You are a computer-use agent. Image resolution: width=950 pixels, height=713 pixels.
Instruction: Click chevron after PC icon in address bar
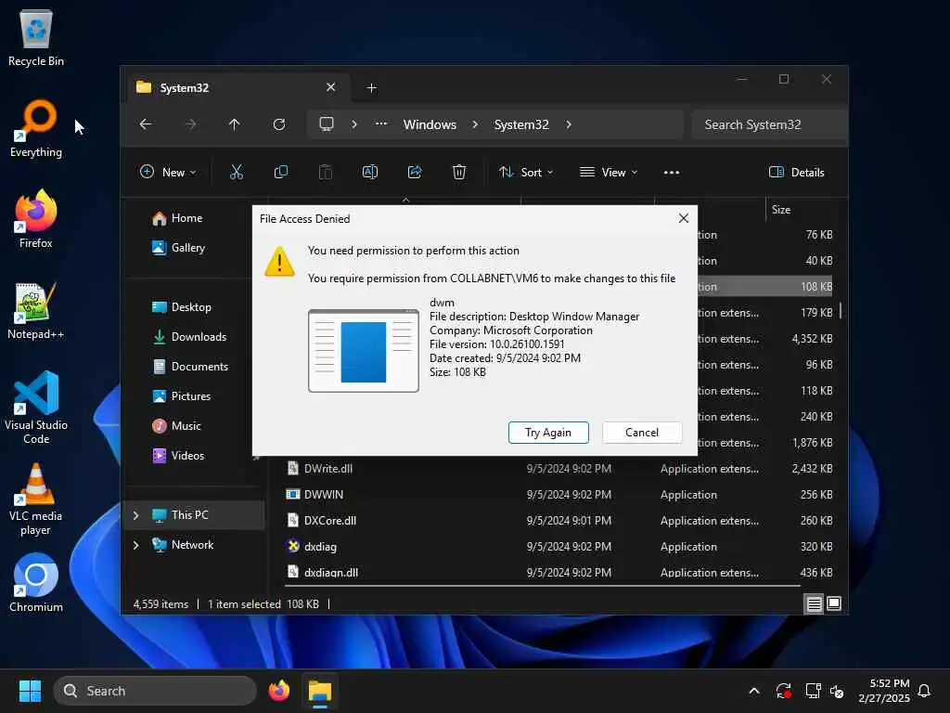(354, 124)
